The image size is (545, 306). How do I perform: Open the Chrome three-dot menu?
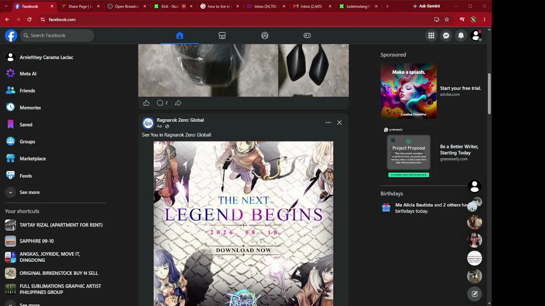pos(485,20)
